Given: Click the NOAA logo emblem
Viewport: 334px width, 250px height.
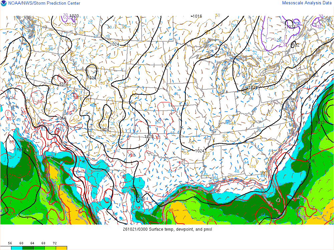Looking at the screenshot, I should (x=4, y=3).
